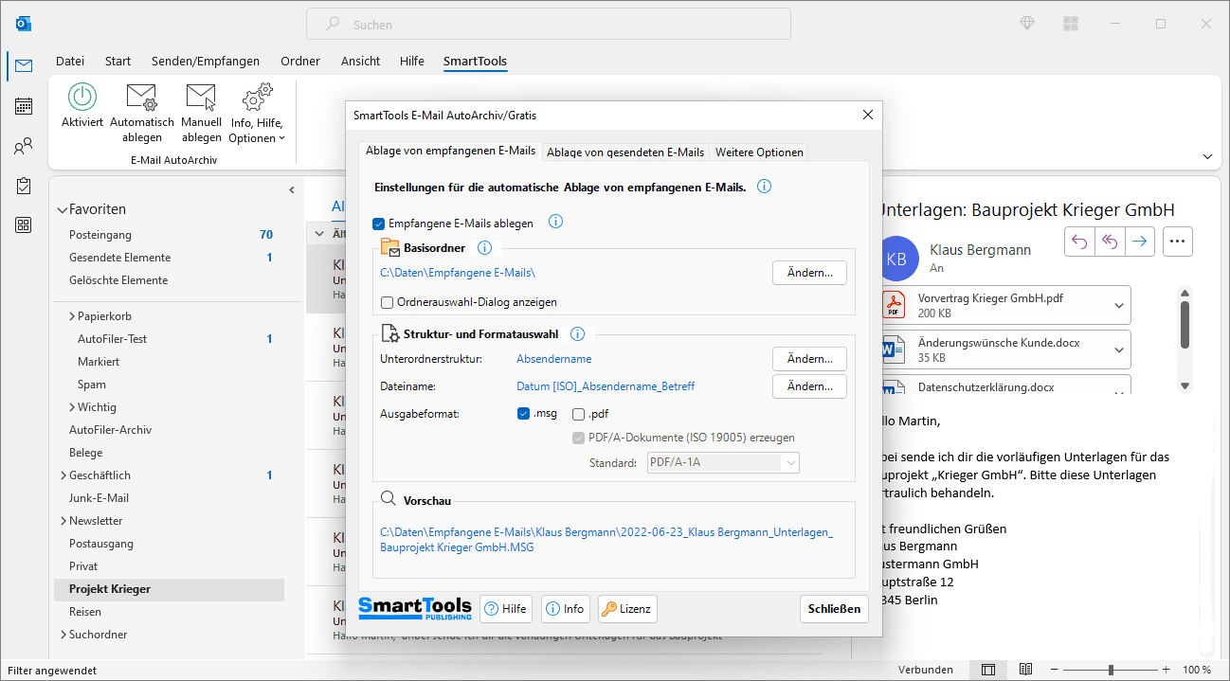The height and width of the screenshot is (681, 1230).
Task: Click PDF icon of Vorvertrag Krieger GmbH.pdf
Action: tap(894, 305)
